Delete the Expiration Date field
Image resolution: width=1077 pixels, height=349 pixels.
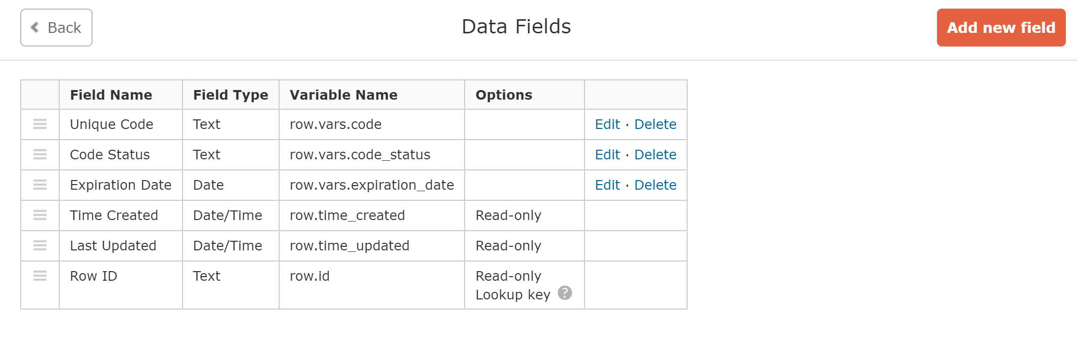pos(655,185)
